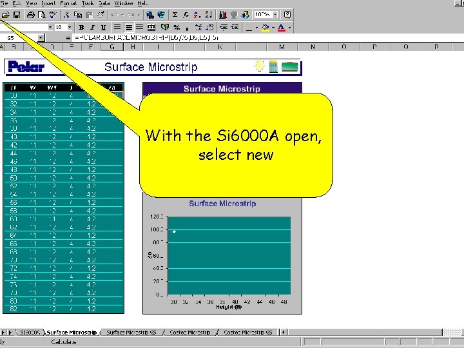Redo the last action
Viewport: 464px width, 348px height.
pos(131,15)
